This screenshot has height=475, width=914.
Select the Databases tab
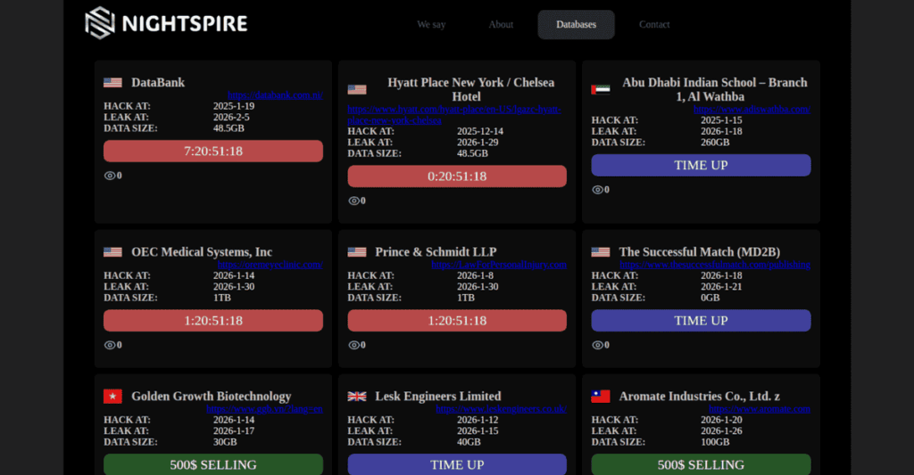pos(576,24)
